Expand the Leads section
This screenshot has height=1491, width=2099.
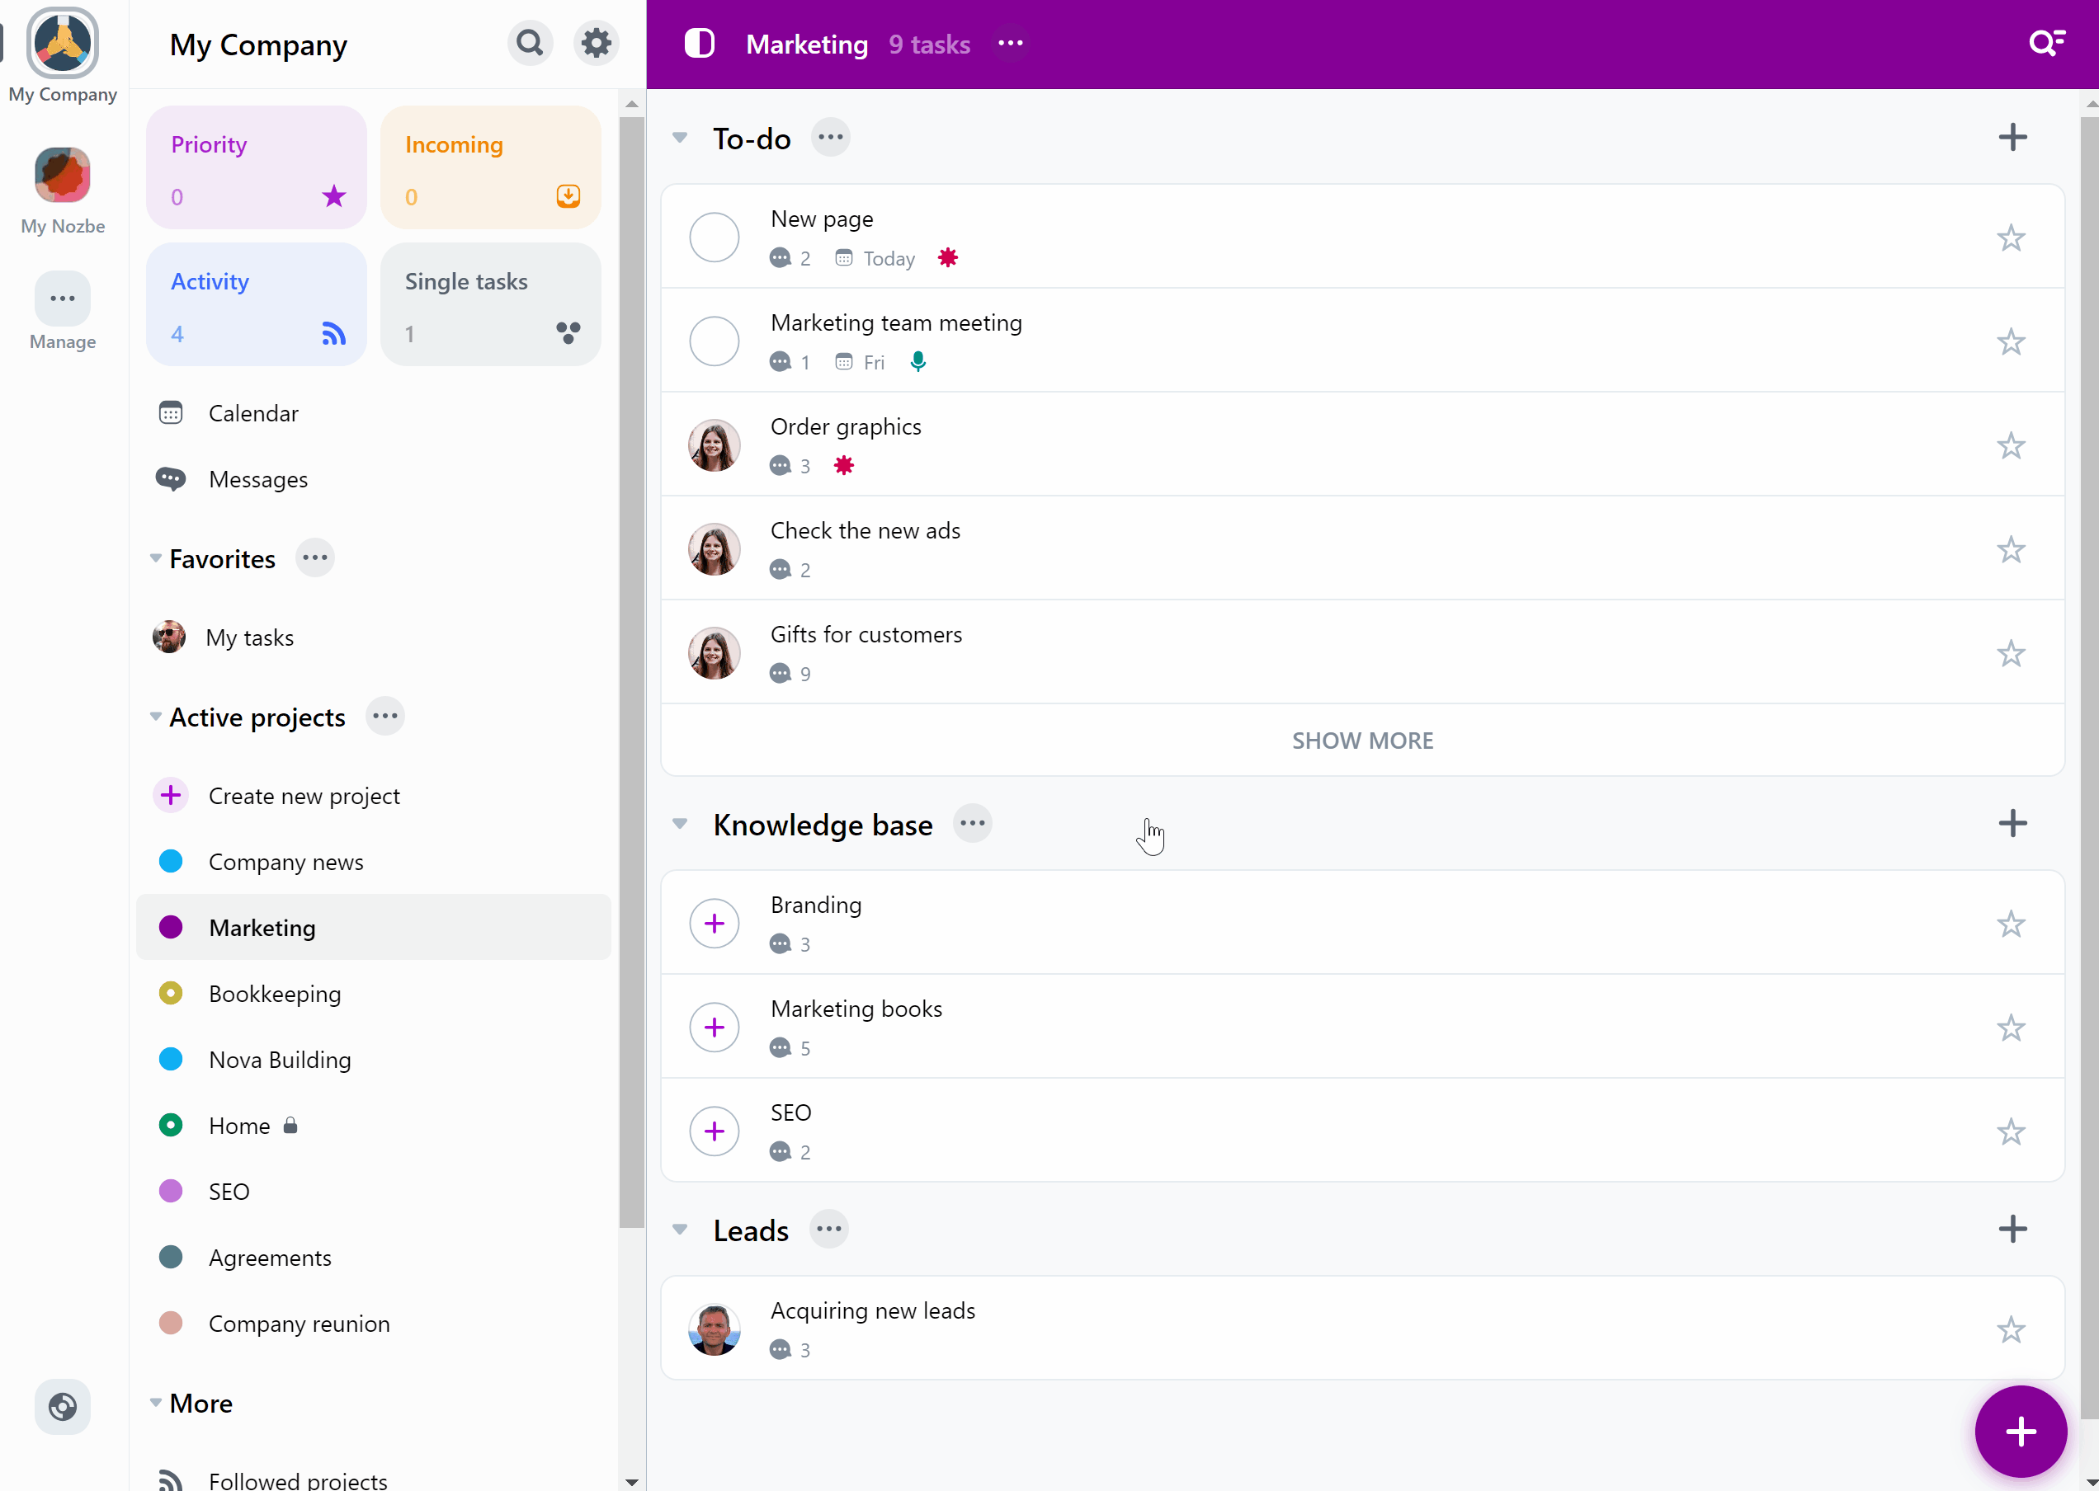pos(680,1228)
